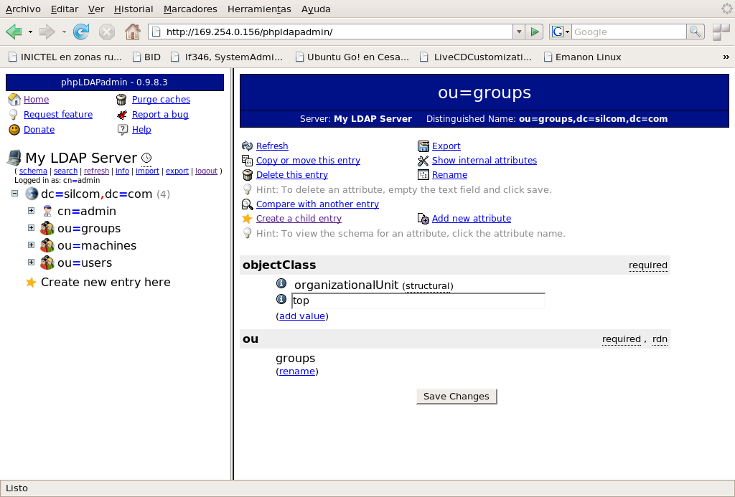Open the Herramientas menu

point(258,9)
